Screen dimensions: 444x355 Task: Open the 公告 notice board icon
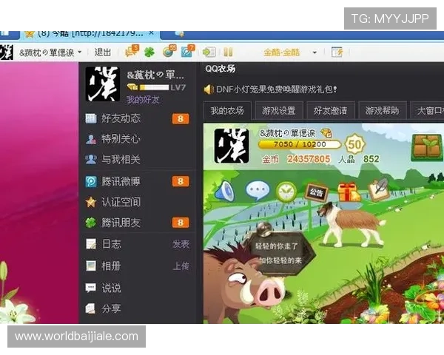[x=316, y=192]
